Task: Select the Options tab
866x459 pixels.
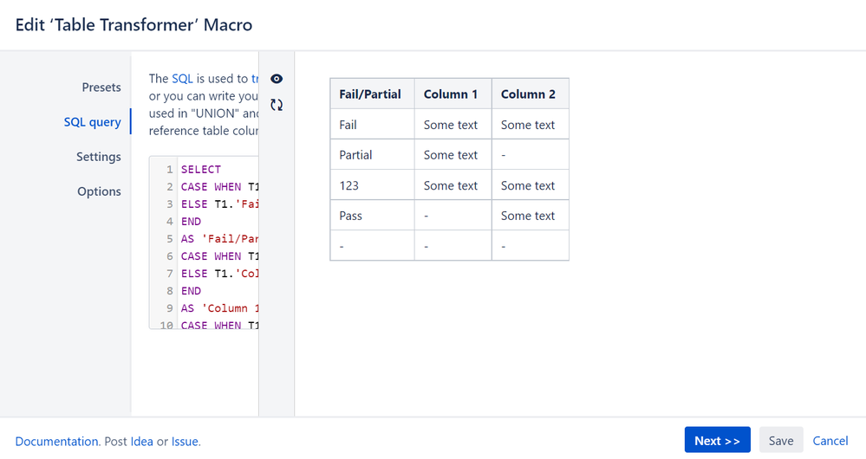Action: click(99, 191)
